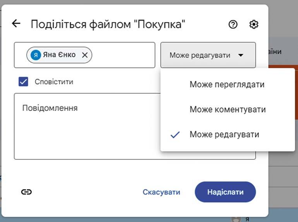Screen dimensions: 298x222
Task: Click empty area of recipients field
Action: point(124,55)
